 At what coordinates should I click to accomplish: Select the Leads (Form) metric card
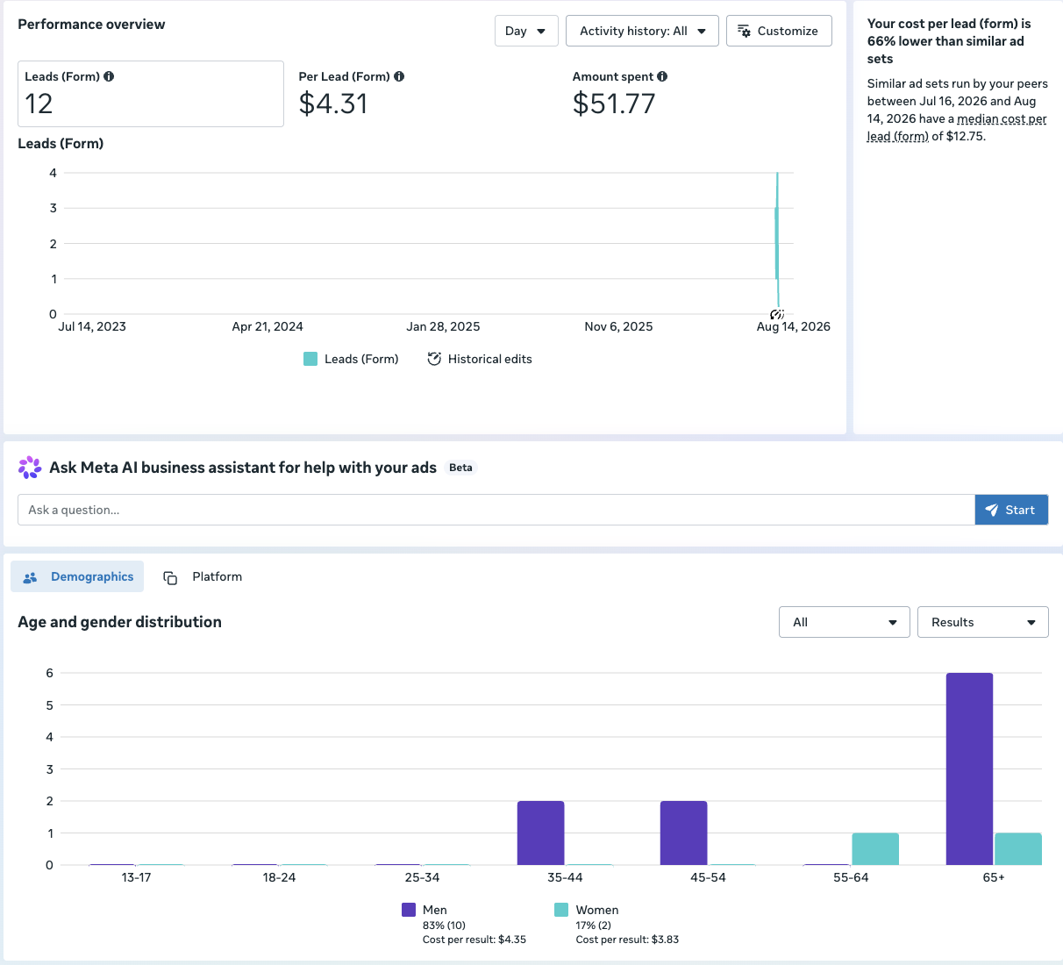151,94
